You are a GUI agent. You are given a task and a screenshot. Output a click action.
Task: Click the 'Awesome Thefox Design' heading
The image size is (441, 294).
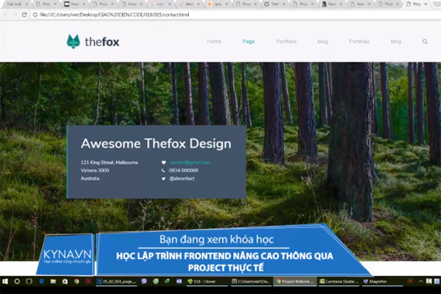pyautogui.click(x=156, y=144)
